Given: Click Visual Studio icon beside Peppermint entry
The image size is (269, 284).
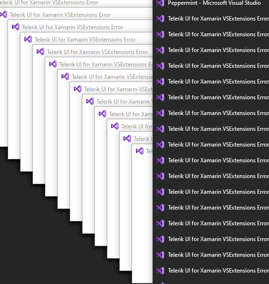Looking at the screenshot, I should click(160, 3).
